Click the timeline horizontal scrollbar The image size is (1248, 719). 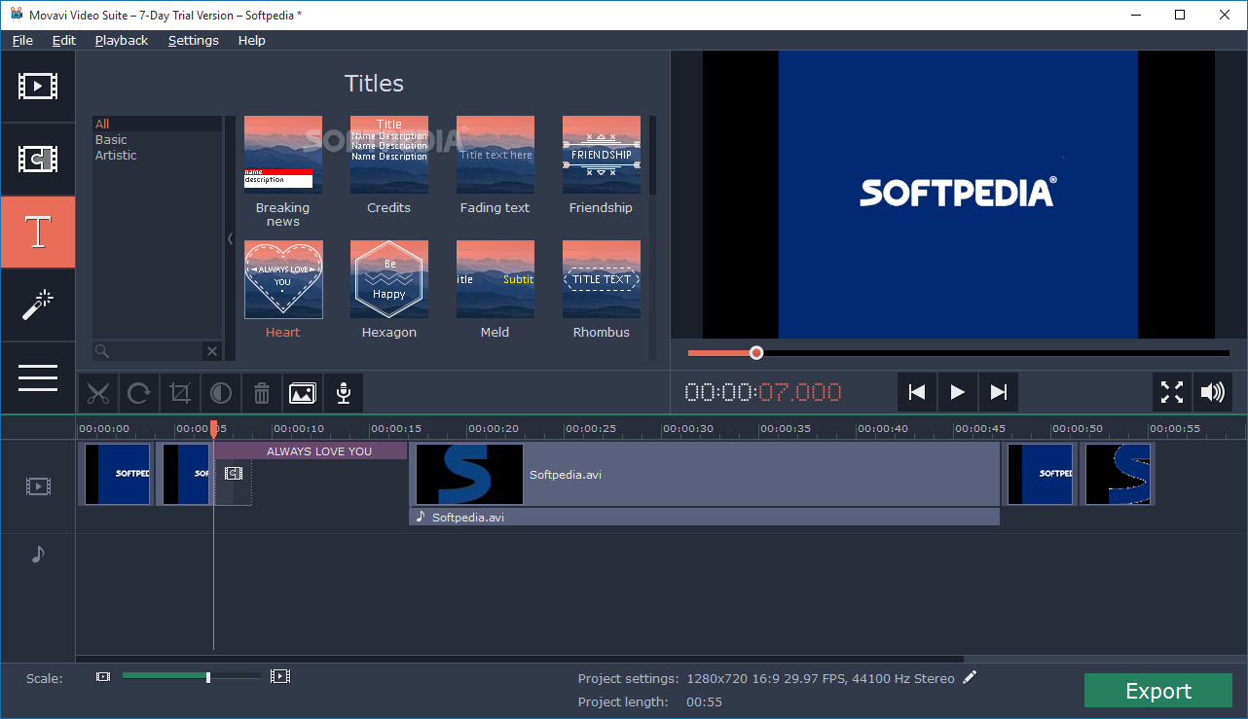point(520,659)
